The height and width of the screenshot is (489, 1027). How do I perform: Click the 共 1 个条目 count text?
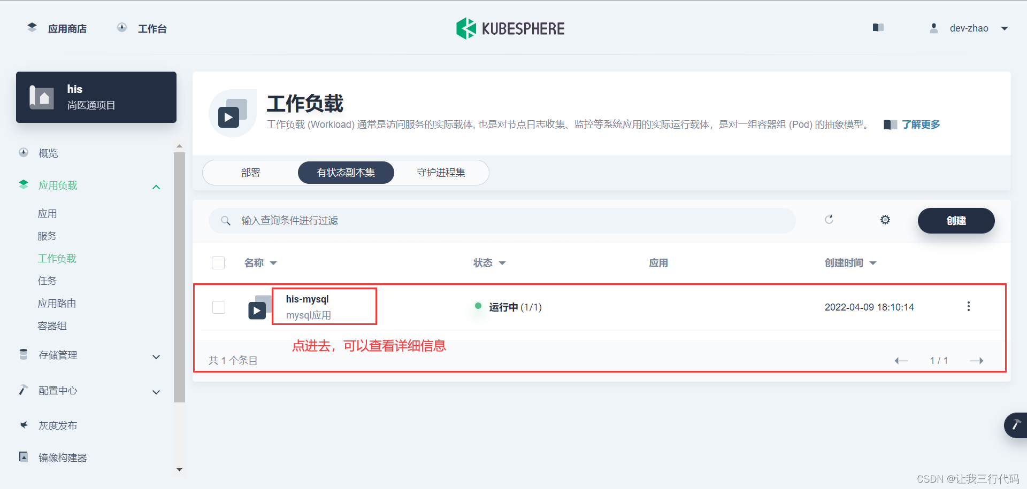233,361
